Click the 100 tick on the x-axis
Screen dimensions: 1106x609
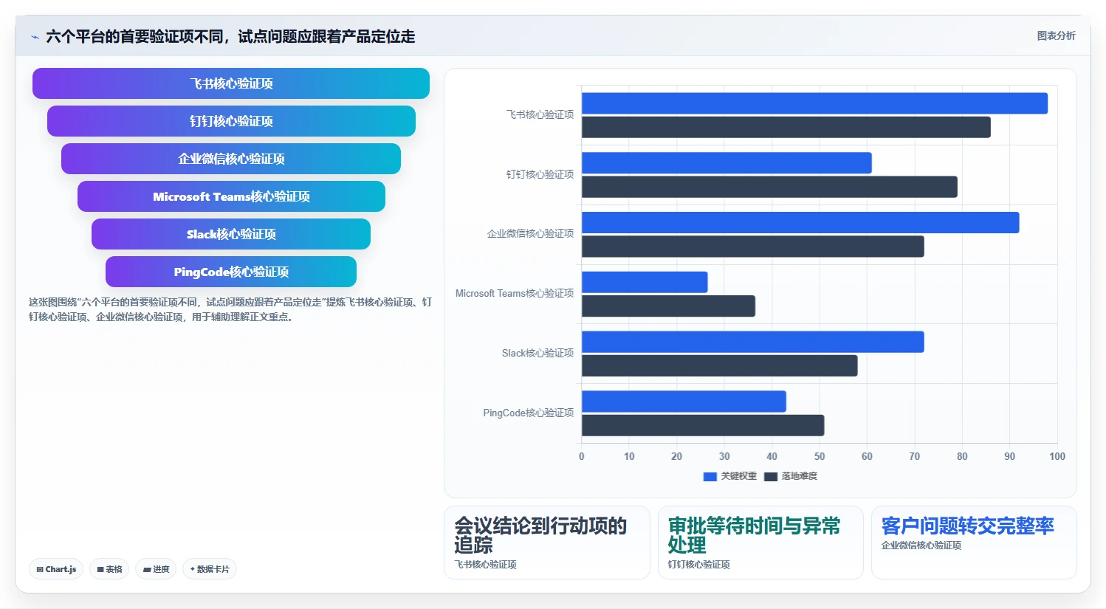point(1057,456)
